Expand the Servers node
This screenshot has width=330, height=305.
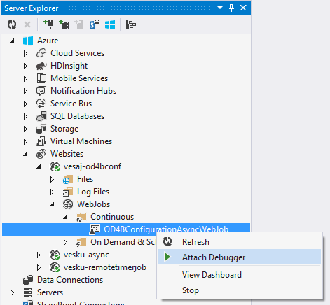tap(12, 292)
